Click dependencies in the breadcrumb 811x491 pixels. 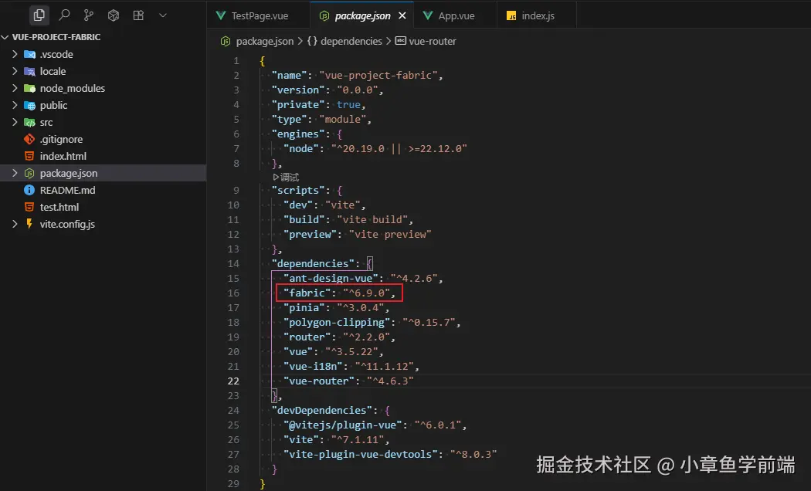351,42
